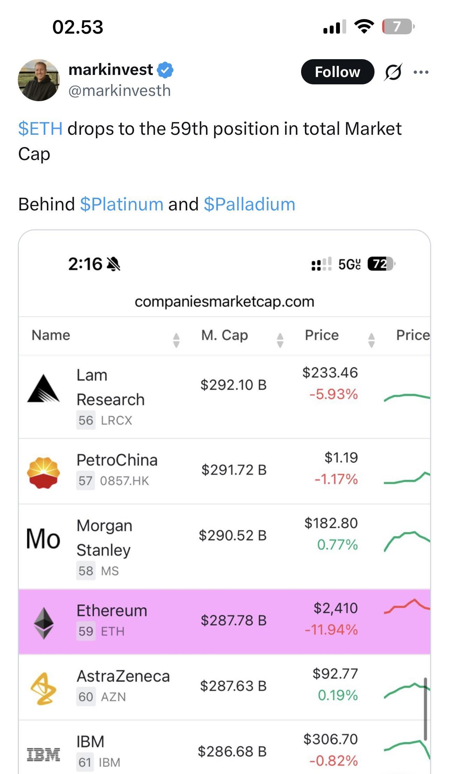
Task: Sort by Price column arrows
Action: pos(371,340)
